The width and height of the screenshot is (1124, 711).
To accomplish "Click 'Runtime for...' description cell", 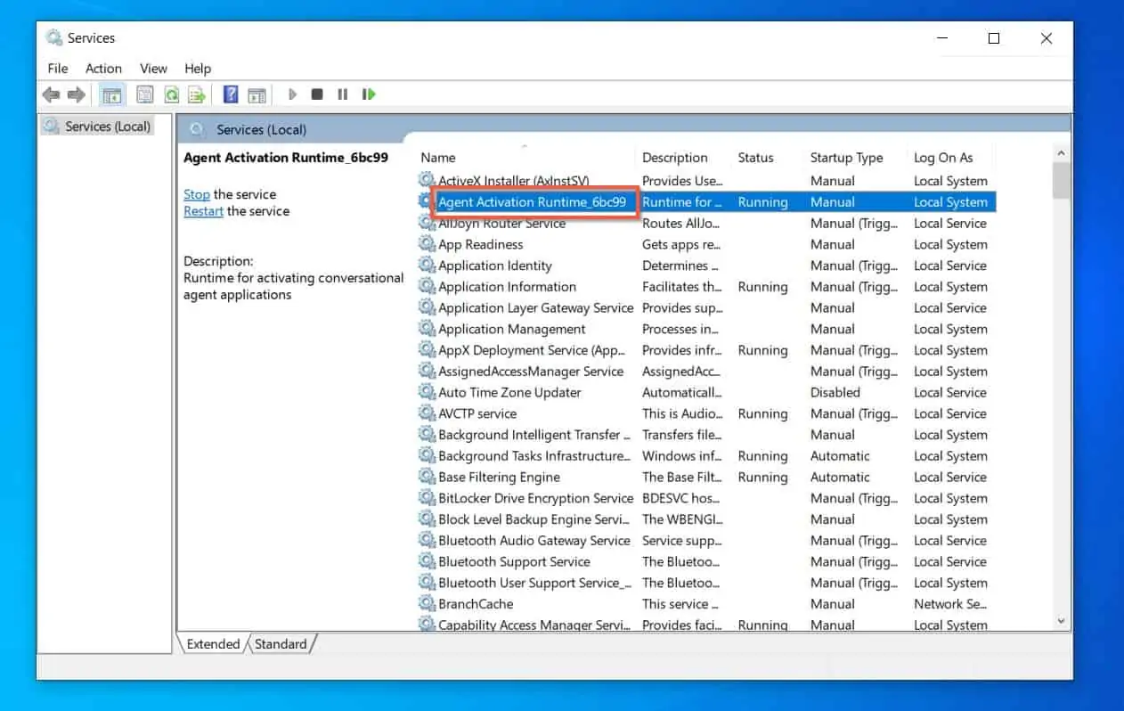I will (681, 202).
